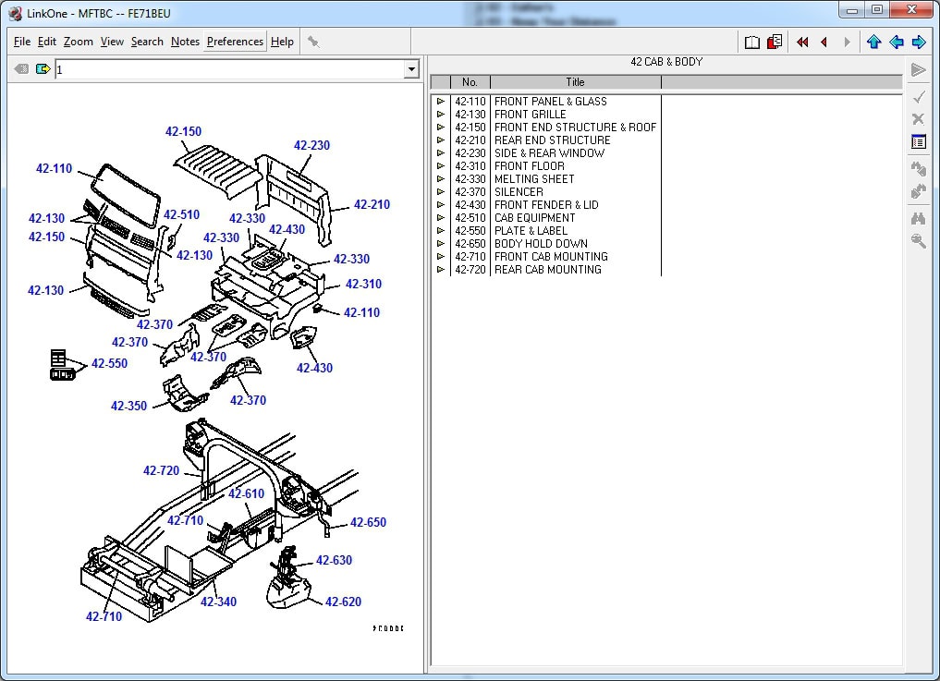
Task: Open the Search menu
Action: click(147, 41)
